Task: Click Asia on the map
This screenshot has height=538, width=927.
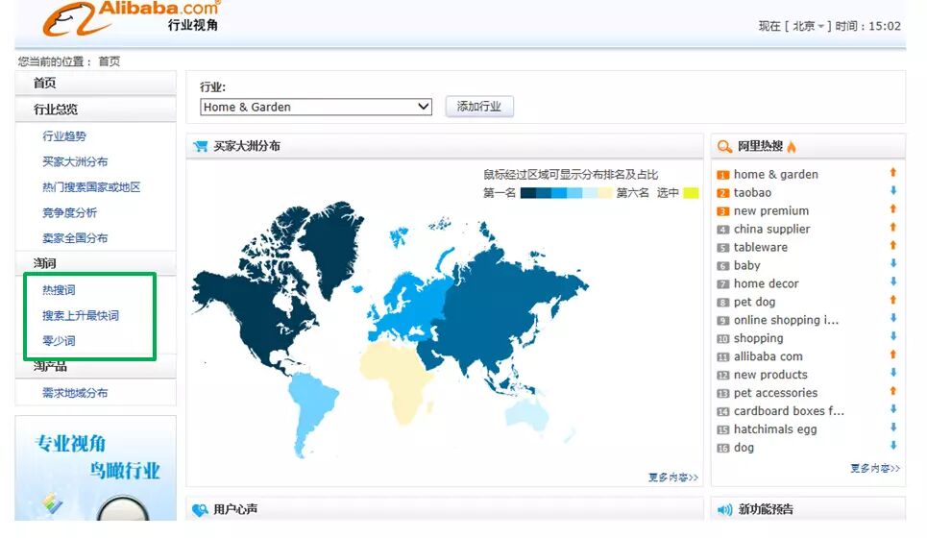Action: click(x=497, y=313)
